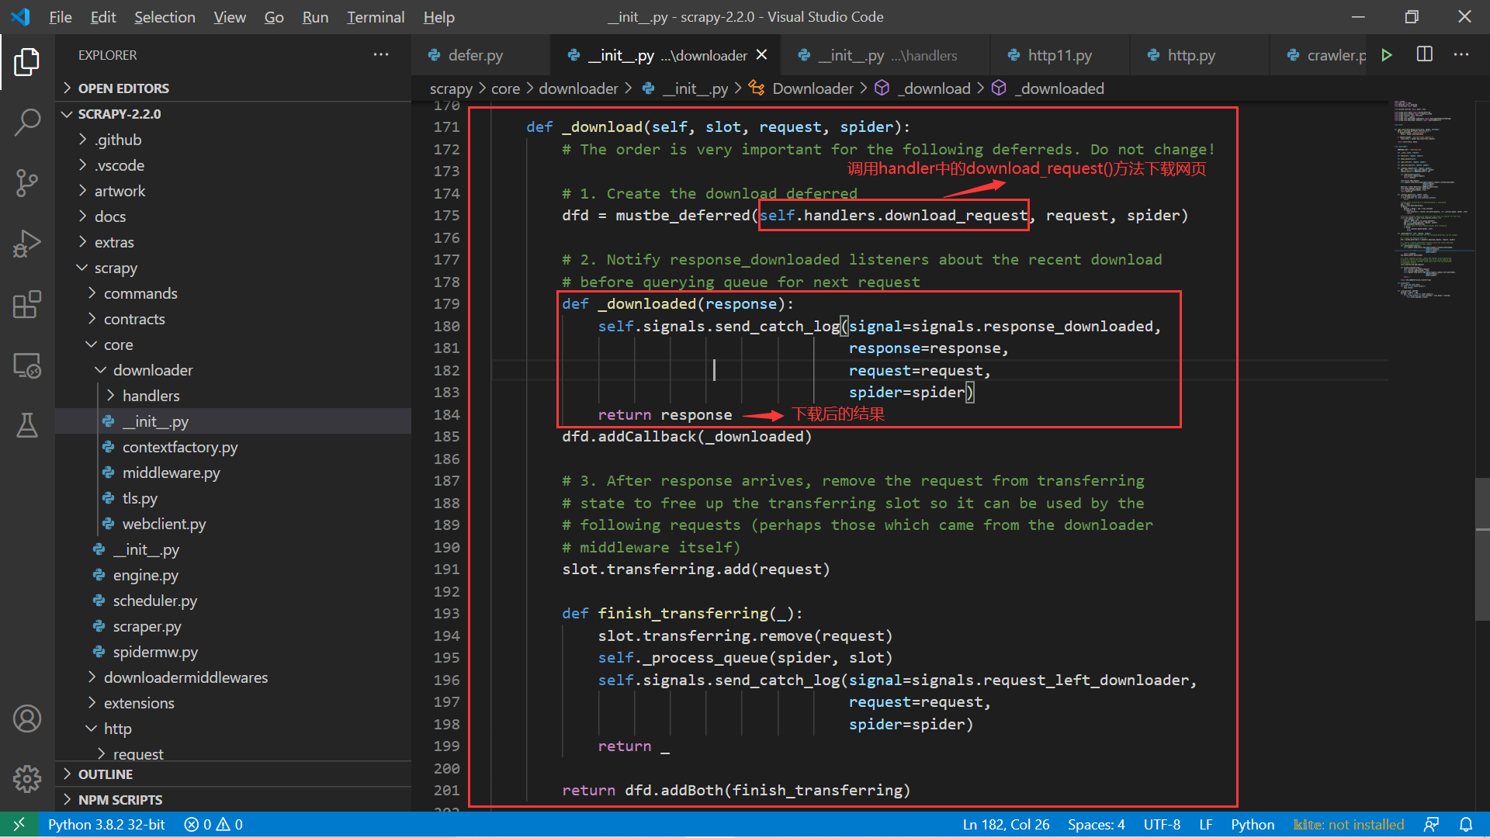Image resolution: width=1490 pixels, height=838 pixels.
Task: Click the VS Code logo icon
Action: (x=21, y=17)
